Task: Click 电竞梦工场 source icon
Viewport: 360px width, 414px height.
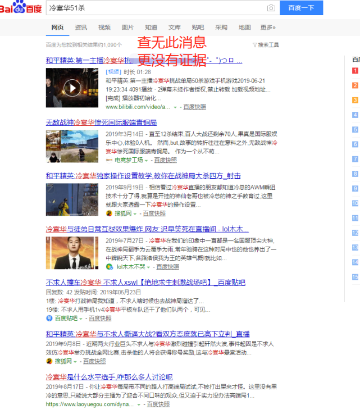Action: [109, 160]
